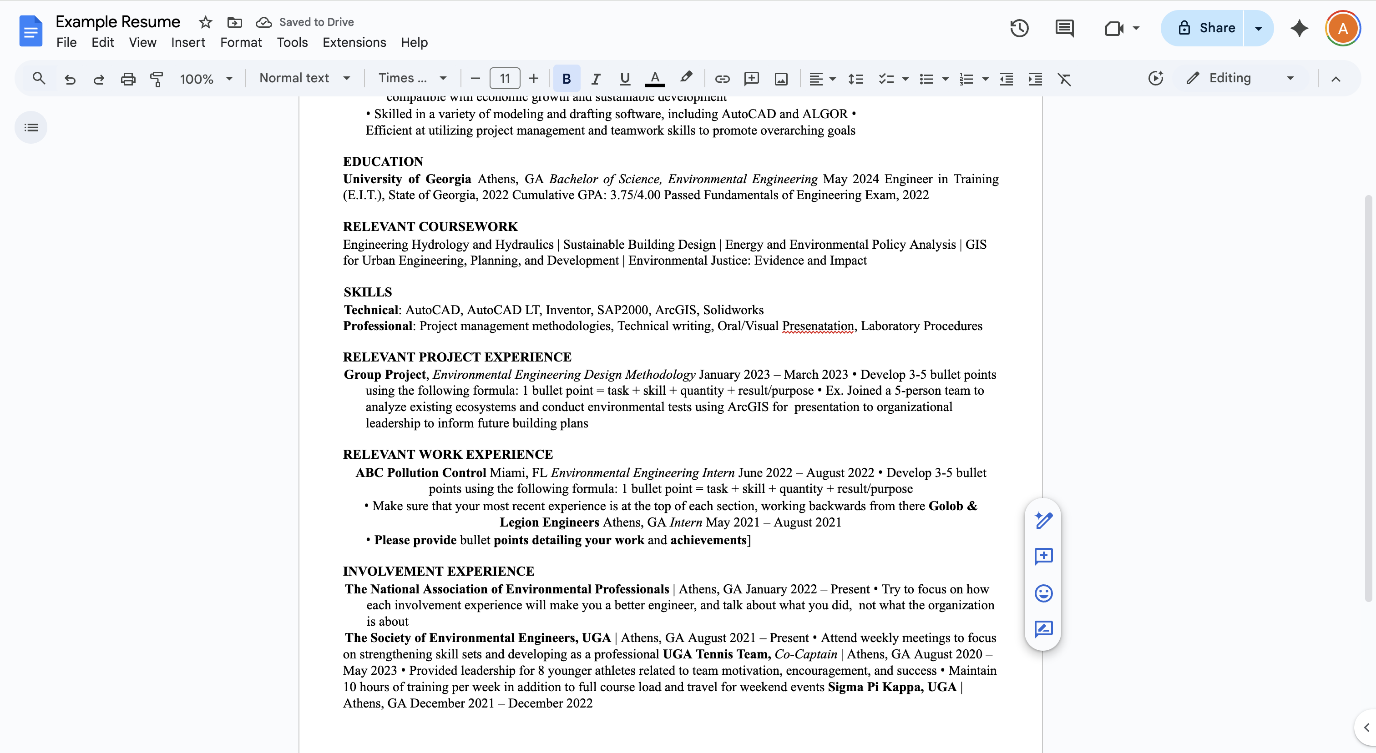Open the Normal text style dropdown

click(304, 79)
